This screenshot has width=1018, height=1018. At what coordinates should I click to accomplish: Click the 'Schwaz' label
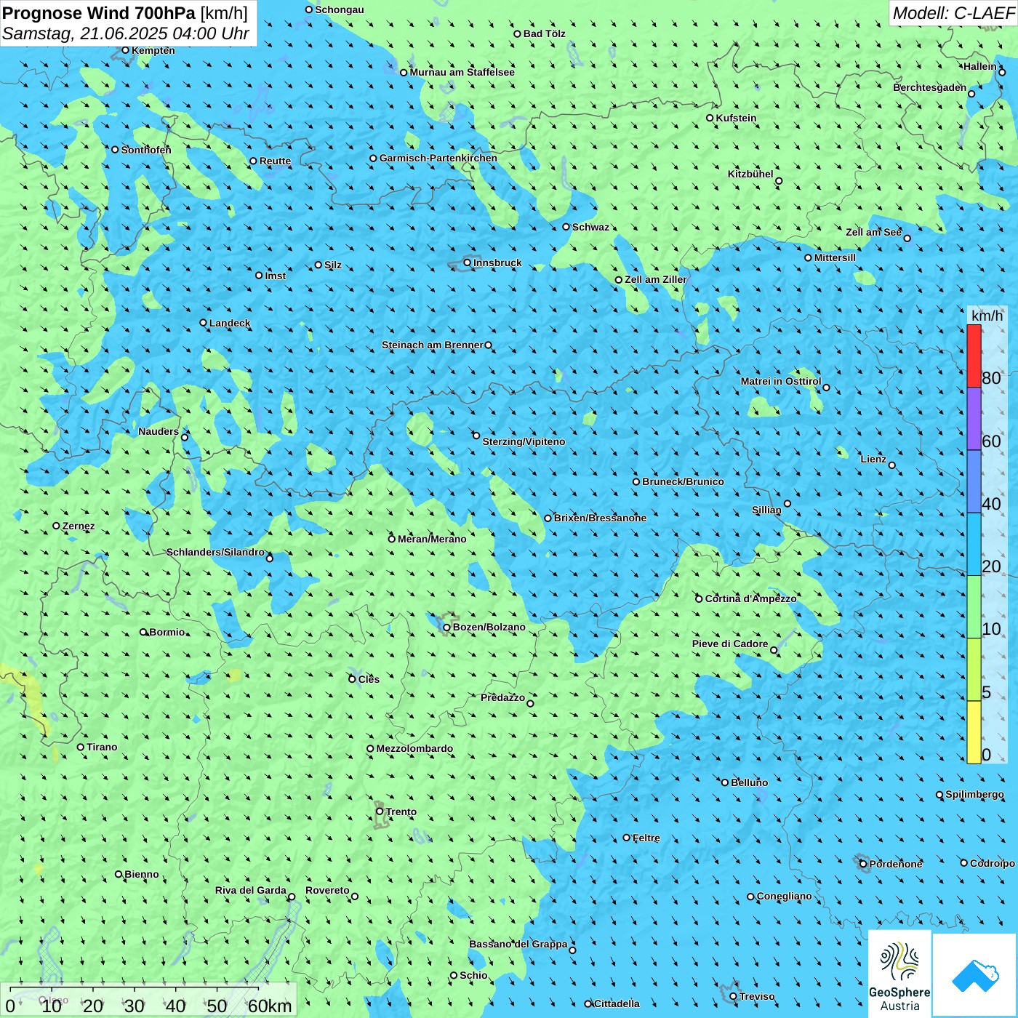click(590, 227)
